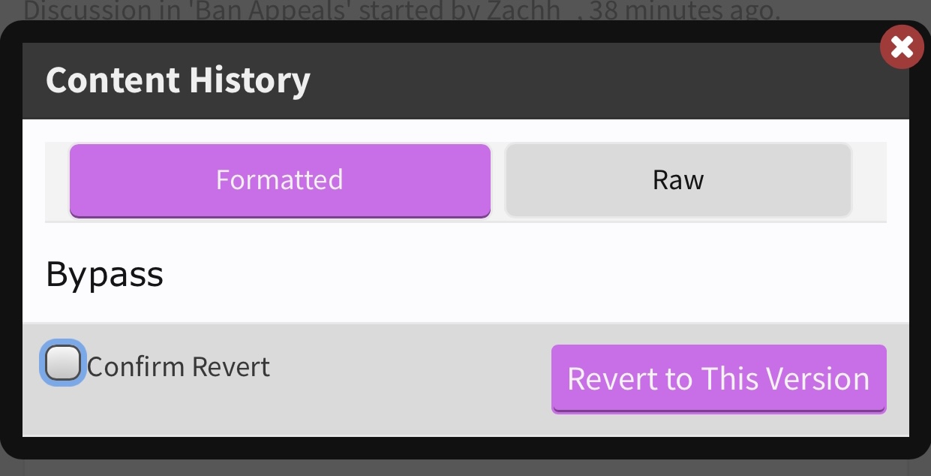Dismiss overlay using the red circular X icon
Viewport: 931px width, 476px height.
[x=902, y=47]
